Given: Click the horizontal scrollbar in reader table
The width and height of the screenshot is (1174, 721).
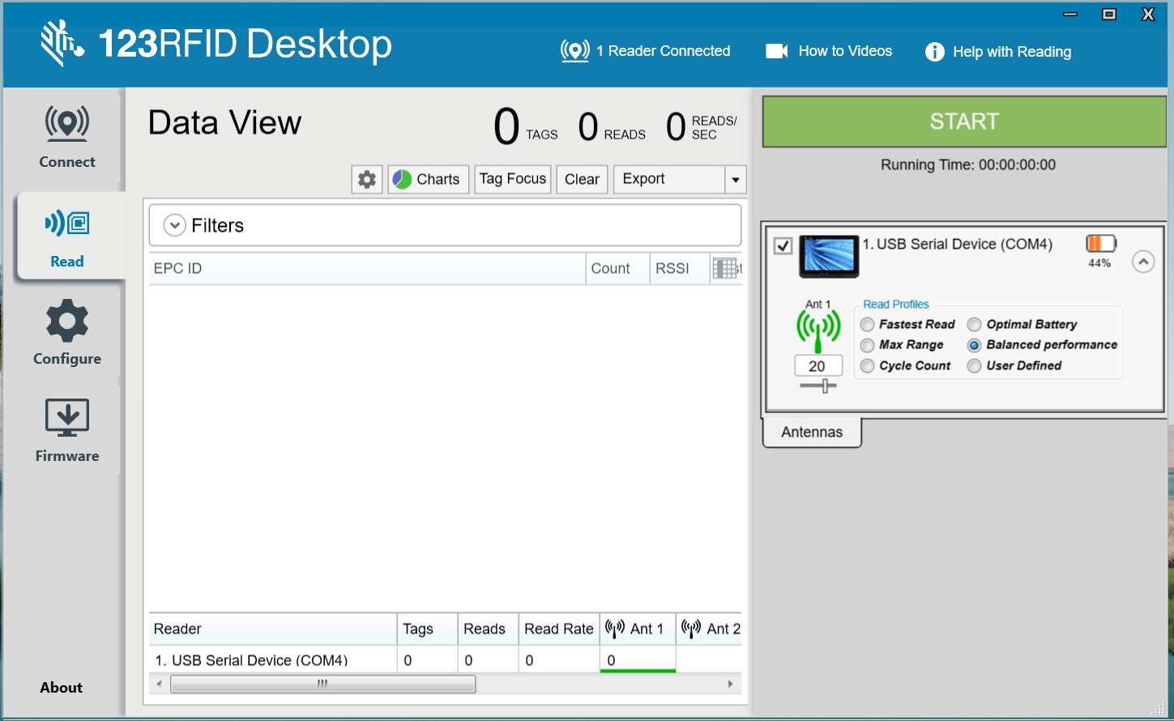Looking at the screenshot, I should 323,685.
